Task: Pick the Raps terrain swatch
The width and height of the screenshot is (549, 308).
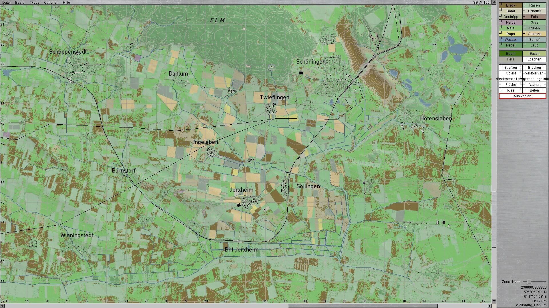Action: click(x=511, y=34)
